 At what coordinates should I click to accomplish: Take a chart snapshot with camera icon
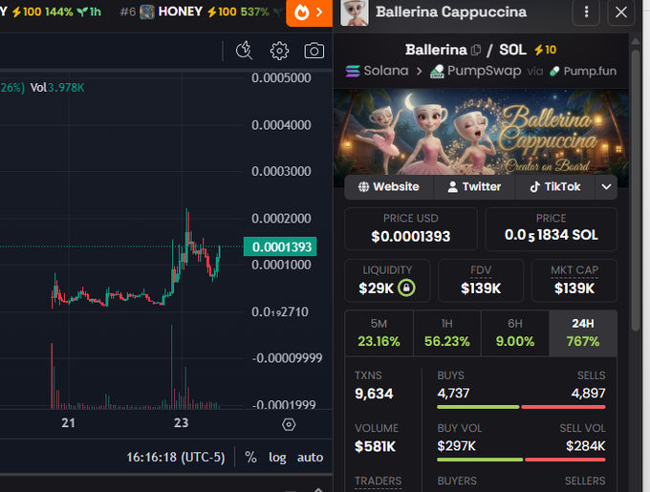click(314, 51)
